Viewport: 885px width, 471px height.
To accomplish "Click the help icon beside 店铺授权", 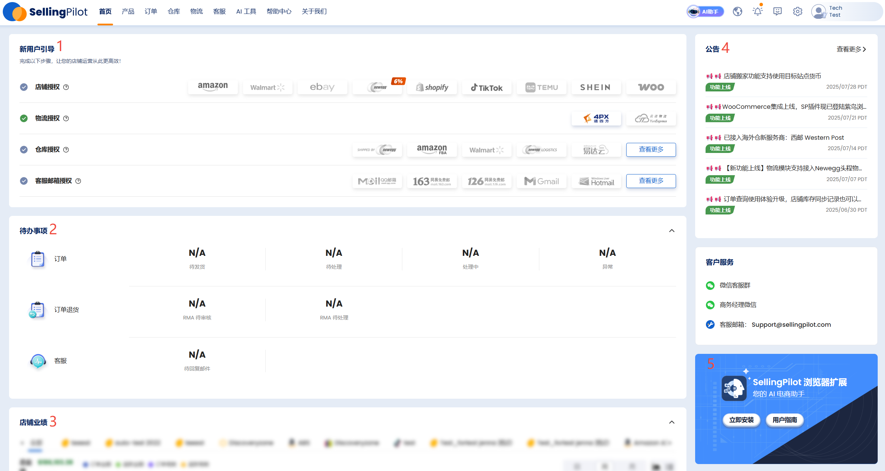I will click(66, 87).
